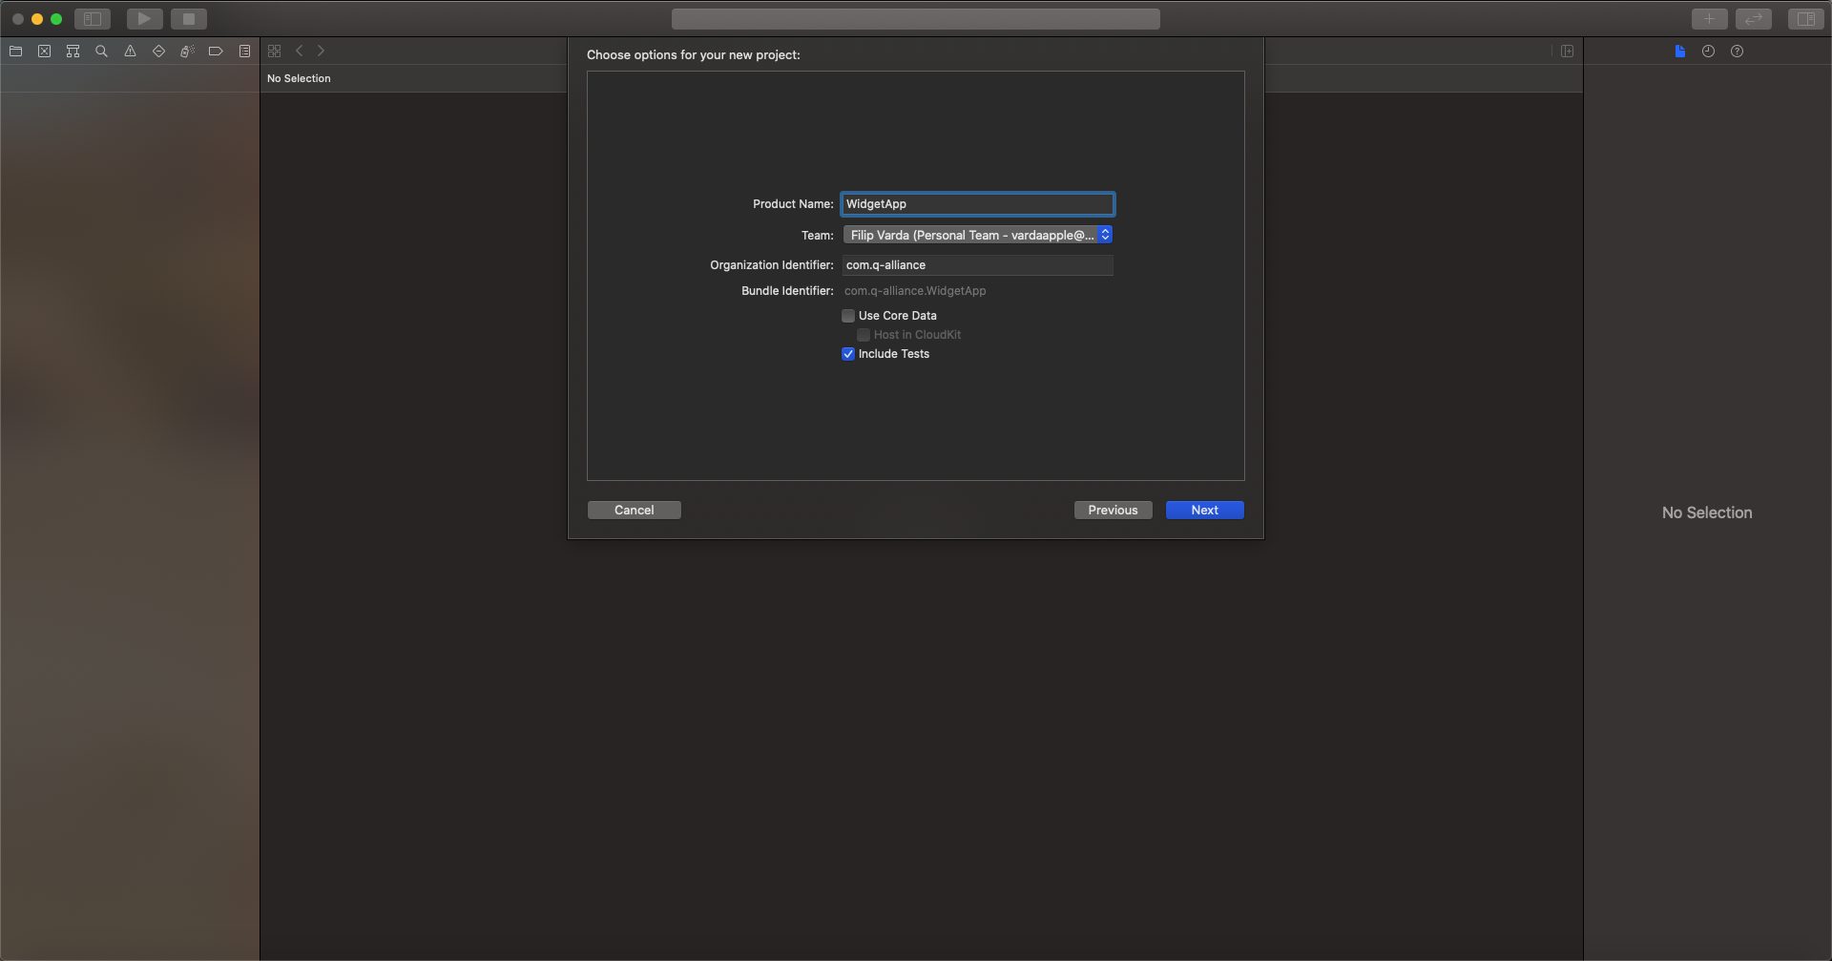Open the Test navigator diamond icon

(x=158, y=52)
